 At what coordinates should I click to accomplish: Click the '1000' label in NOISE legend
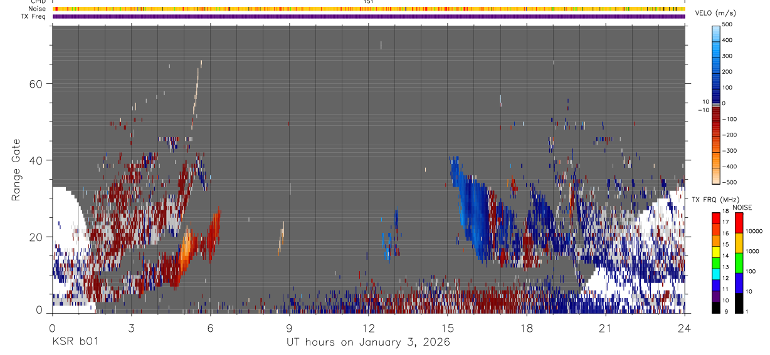752,252
